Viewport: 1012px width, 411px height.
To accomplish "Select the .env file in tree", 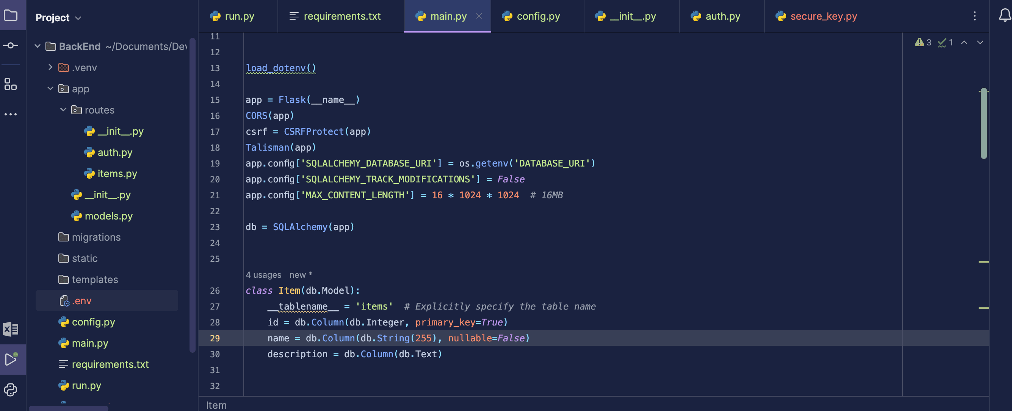I will coord(107,300).
